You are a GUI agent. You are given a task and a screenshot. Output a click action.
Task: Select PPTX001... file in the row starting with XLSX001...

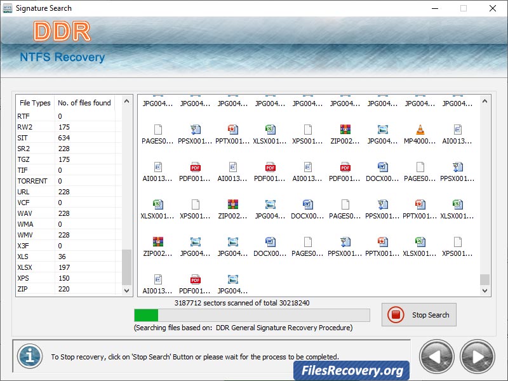(x=420, y=210)
